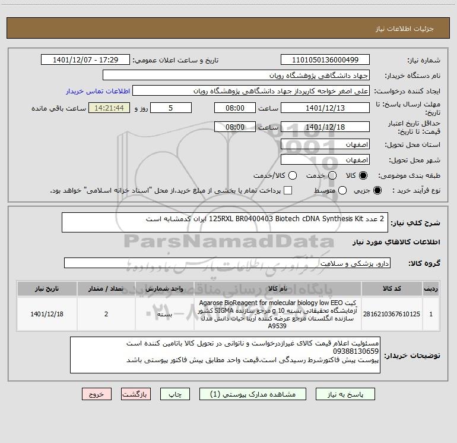
Task: Open مشاهده مدارک پیوستی (1) button
Action: point(253,394)
